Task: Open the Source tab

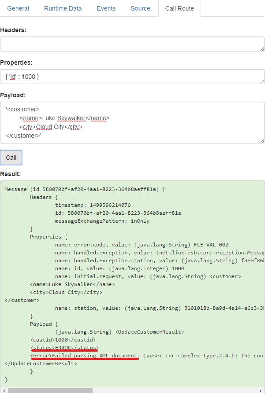Action: 140,8
